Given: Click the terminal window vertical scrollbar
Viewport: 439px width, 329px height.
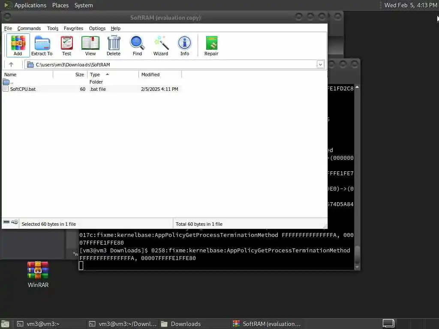Looking at the screenshot, I should [x=357, y=176].
